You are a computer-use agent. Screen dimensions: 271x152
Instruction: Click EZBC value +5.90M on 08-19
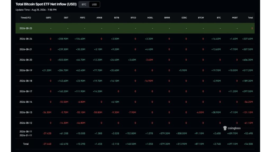pos(183,70)
